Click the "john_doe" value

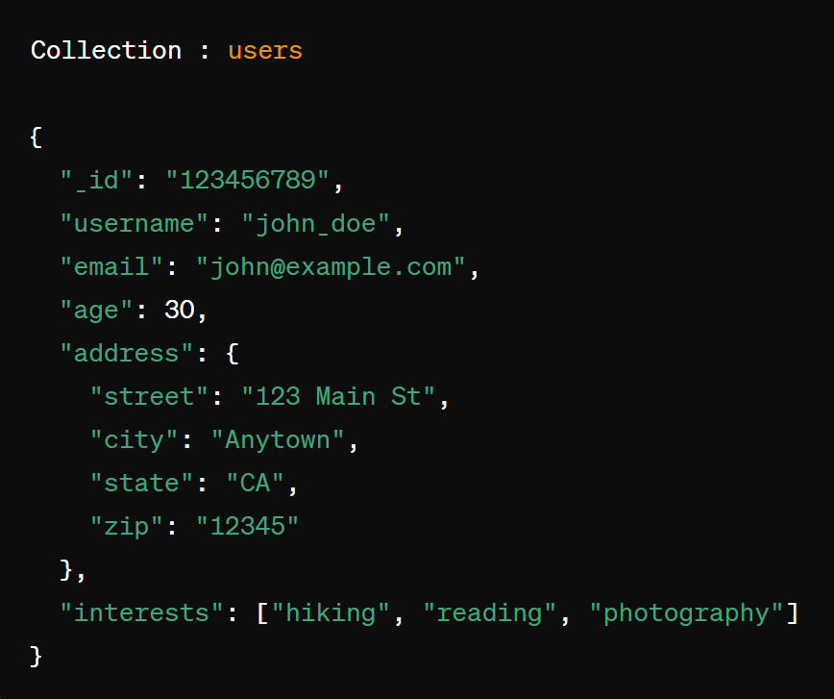tap(316, 224)
